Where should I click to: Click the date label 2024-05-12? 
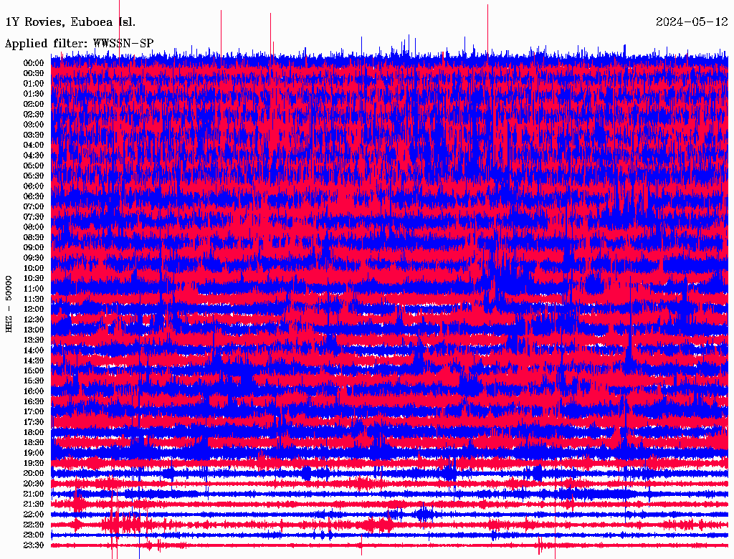pyautogui.click(x=692, y=22)
